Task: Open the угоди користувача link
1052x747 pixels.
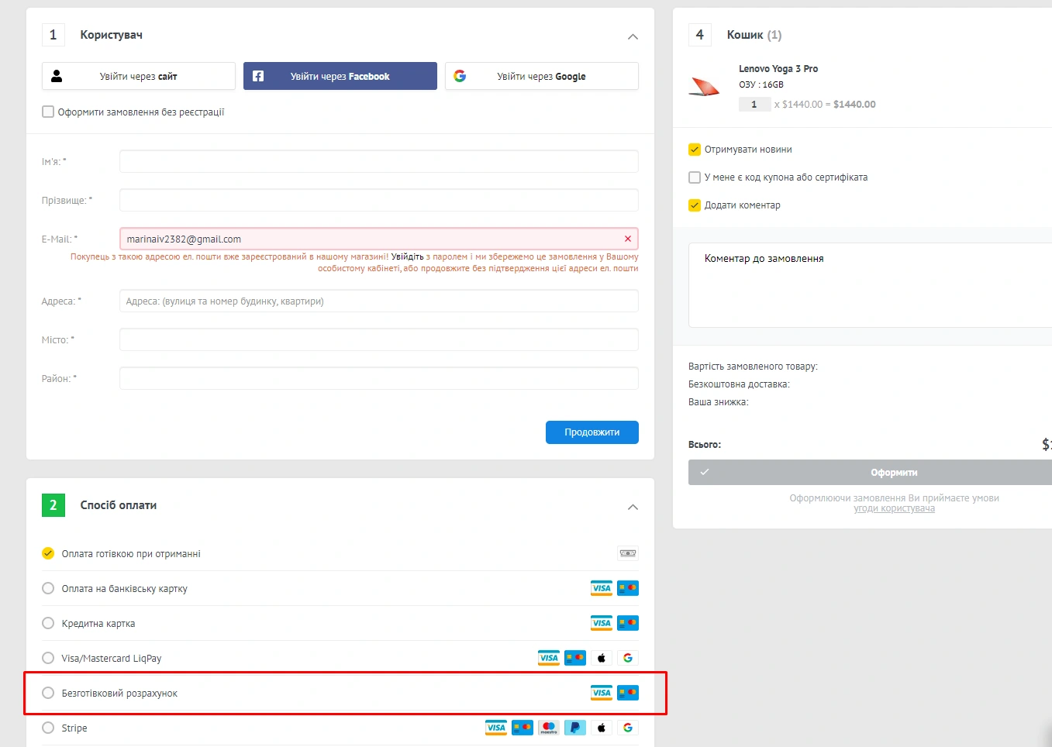Action: tap(894, 508)
